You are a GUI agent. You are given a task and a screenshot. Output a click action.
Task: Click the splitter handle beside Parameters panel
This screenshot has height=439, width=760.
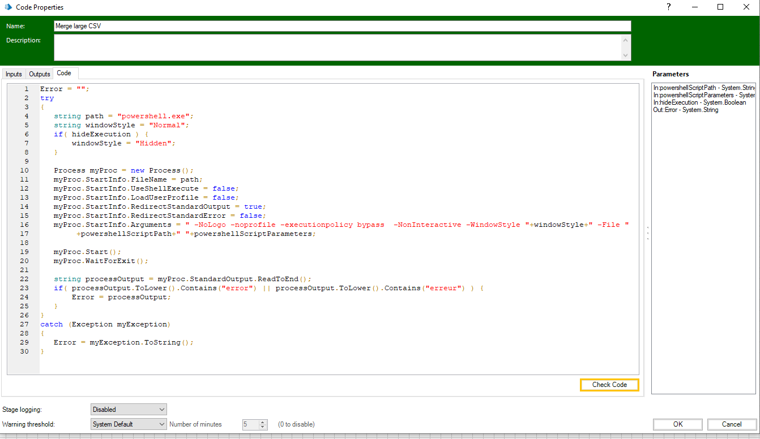[x=648, y=233]
